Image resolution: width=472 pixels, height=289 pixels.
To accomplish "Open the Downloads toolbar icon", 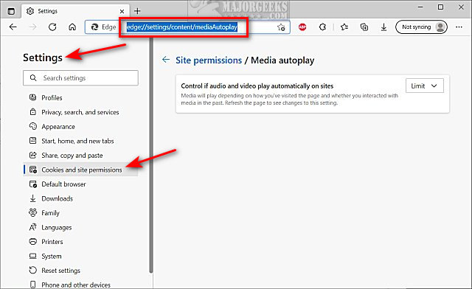I will click(383, 27).
